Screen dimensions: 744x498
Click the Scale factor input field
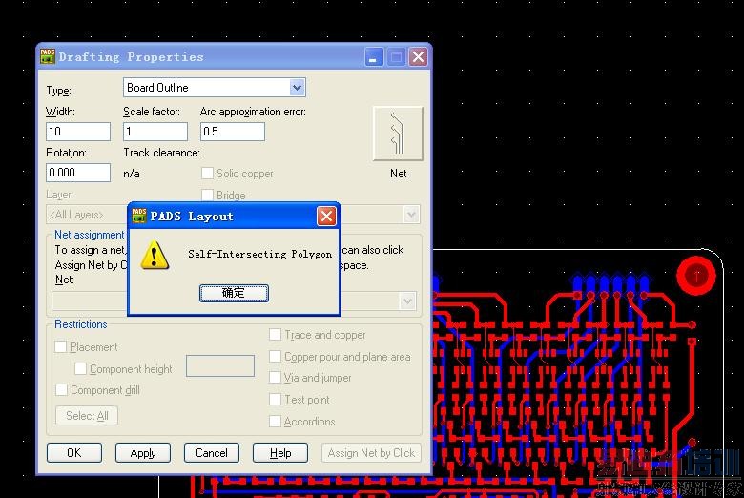click(155, 132)
